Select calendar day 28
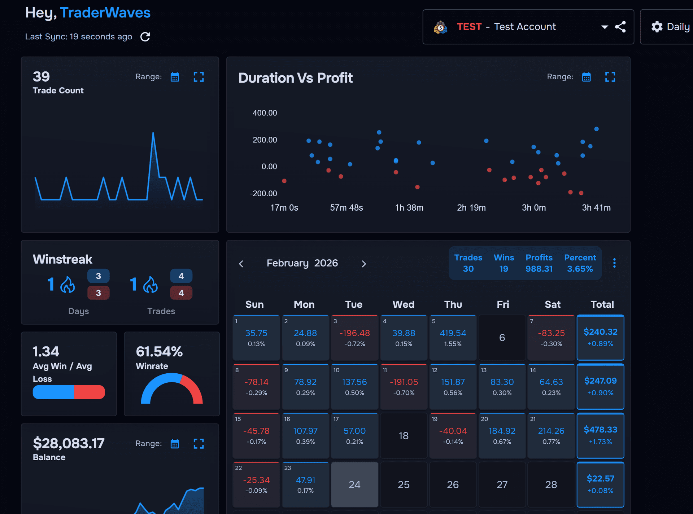Image resolution: width=693 pixels, height=514 pixels. pyautogui.click(x=551, y=485)
